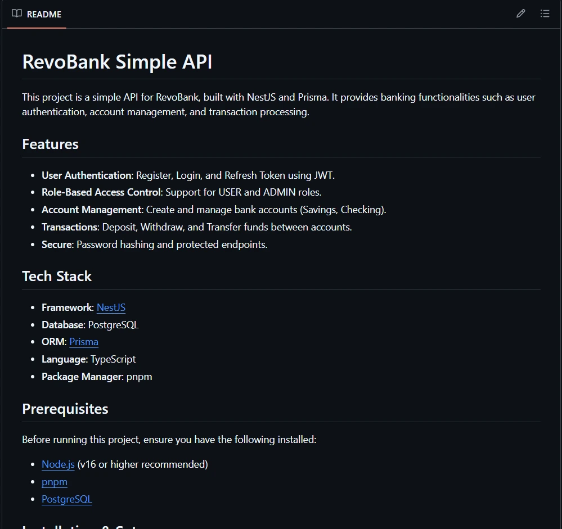
Task: Select the README tab
Action: click(x=43, y=15)
